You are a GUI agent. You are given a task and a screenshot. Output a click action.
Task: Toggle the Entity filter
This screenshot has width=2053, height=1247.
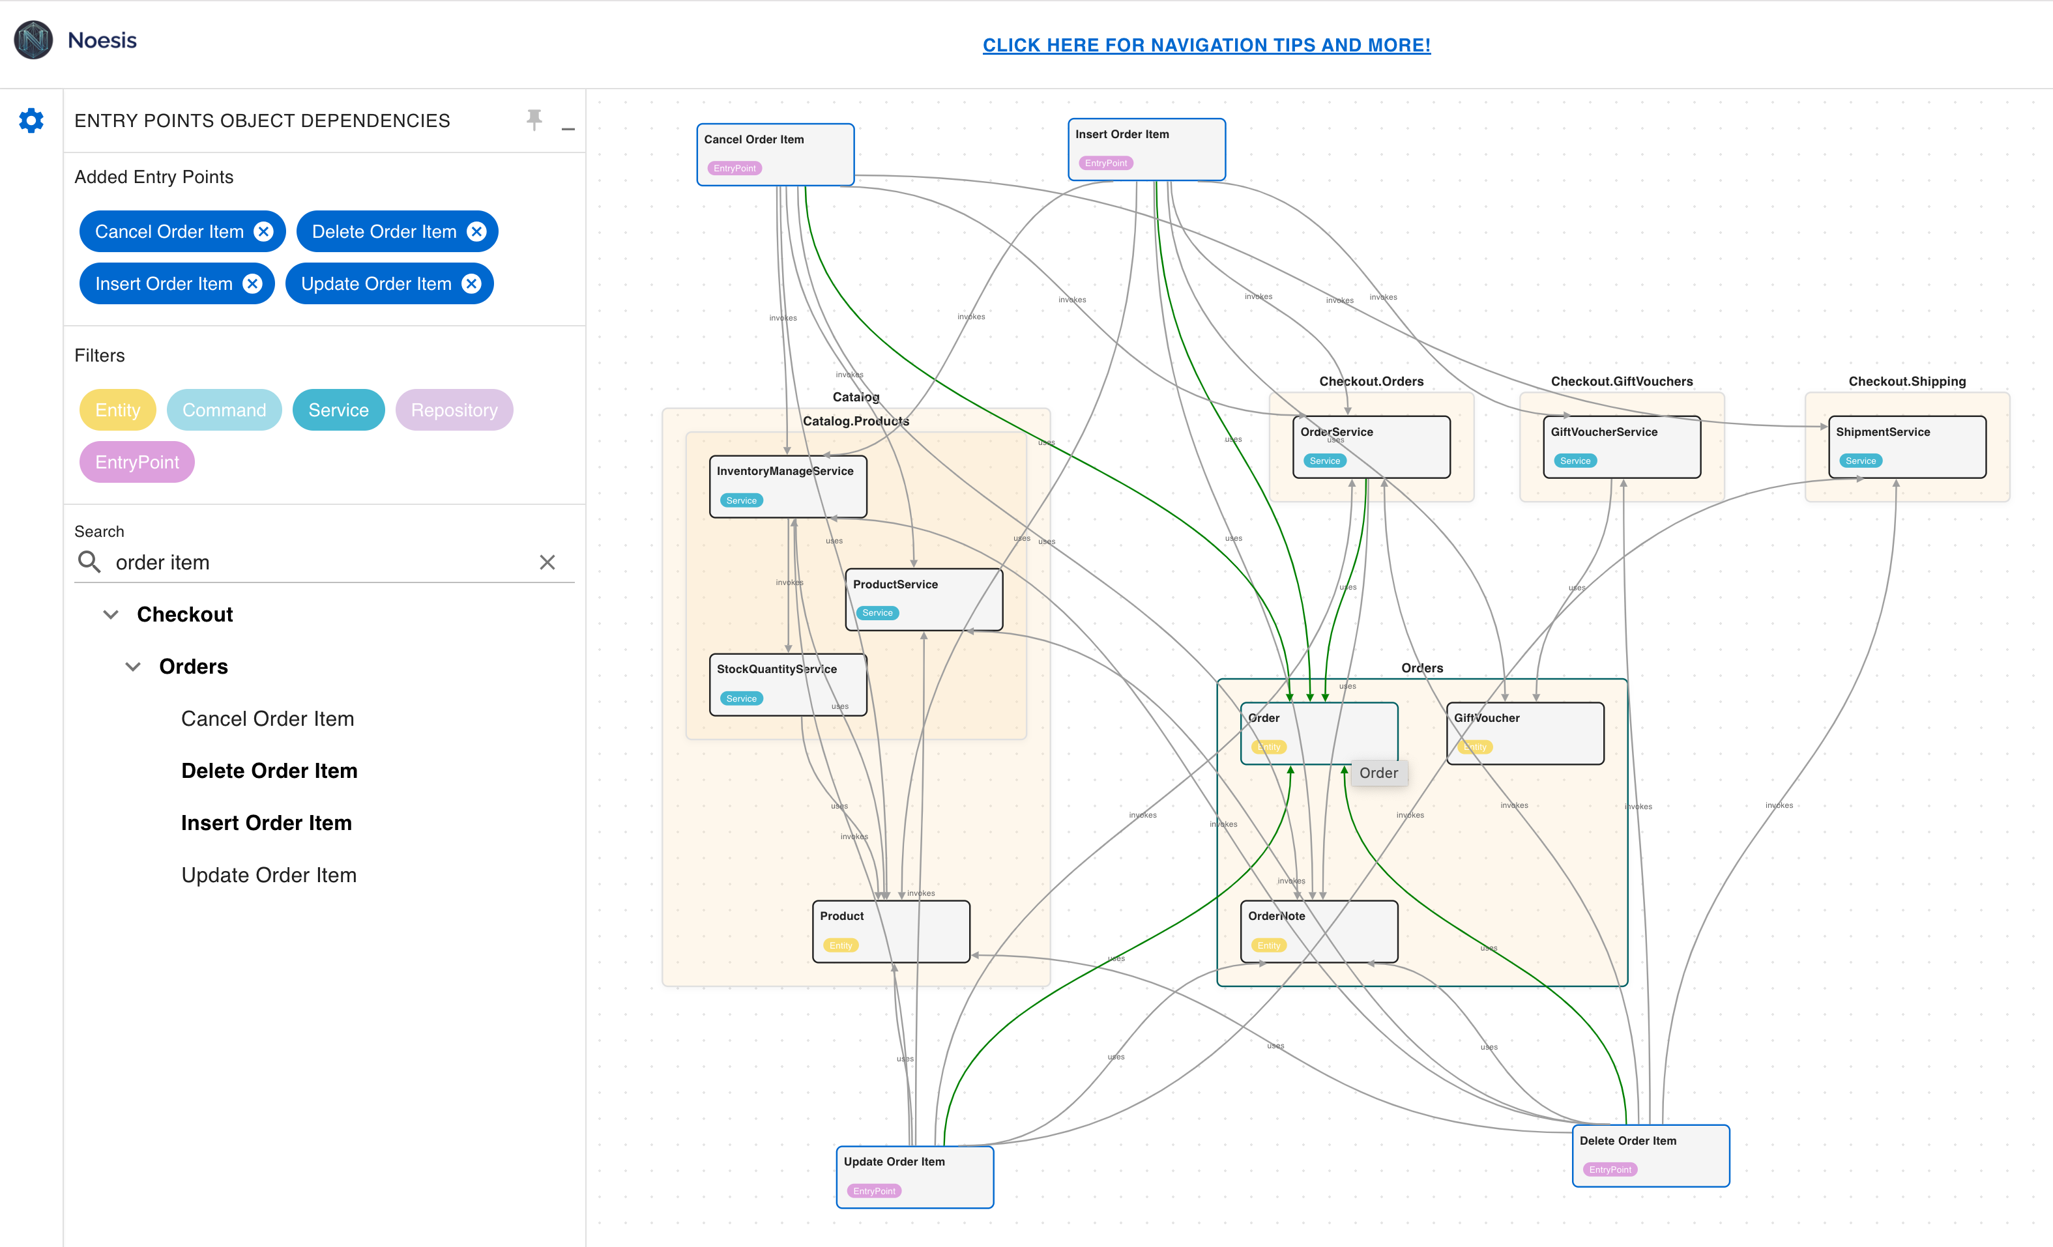(117, 410)
